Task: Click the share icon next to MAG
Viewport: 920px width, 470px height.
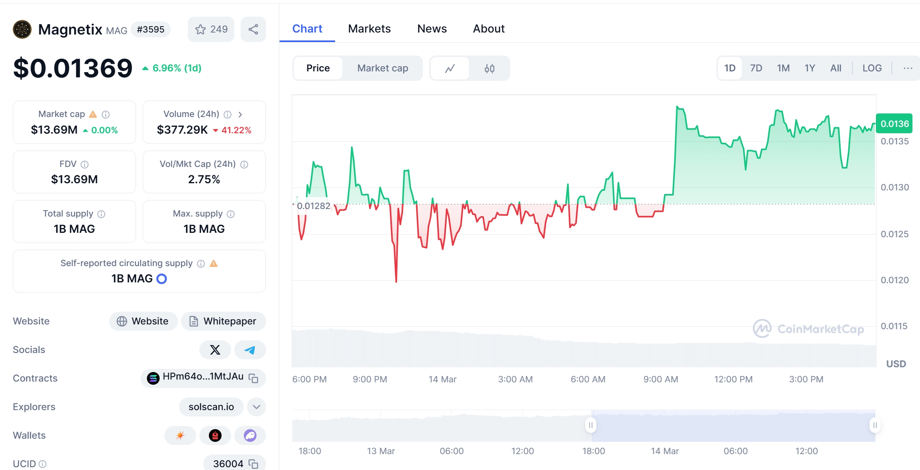Action: 253,29
